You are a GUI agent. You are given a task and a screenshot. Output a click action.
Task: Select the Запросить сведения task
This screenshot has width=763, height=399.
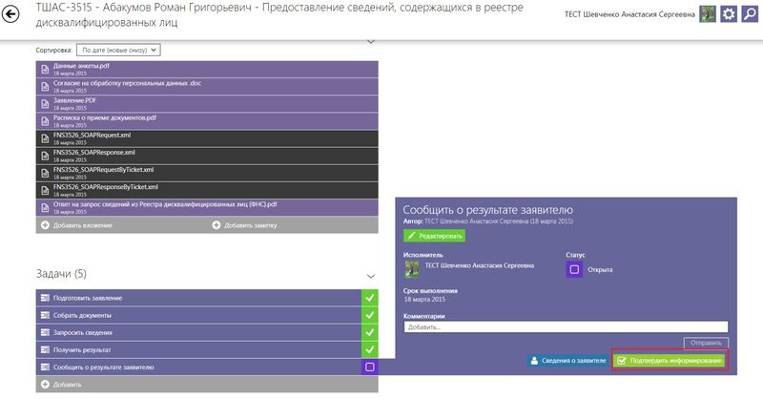tap(198, 332)
